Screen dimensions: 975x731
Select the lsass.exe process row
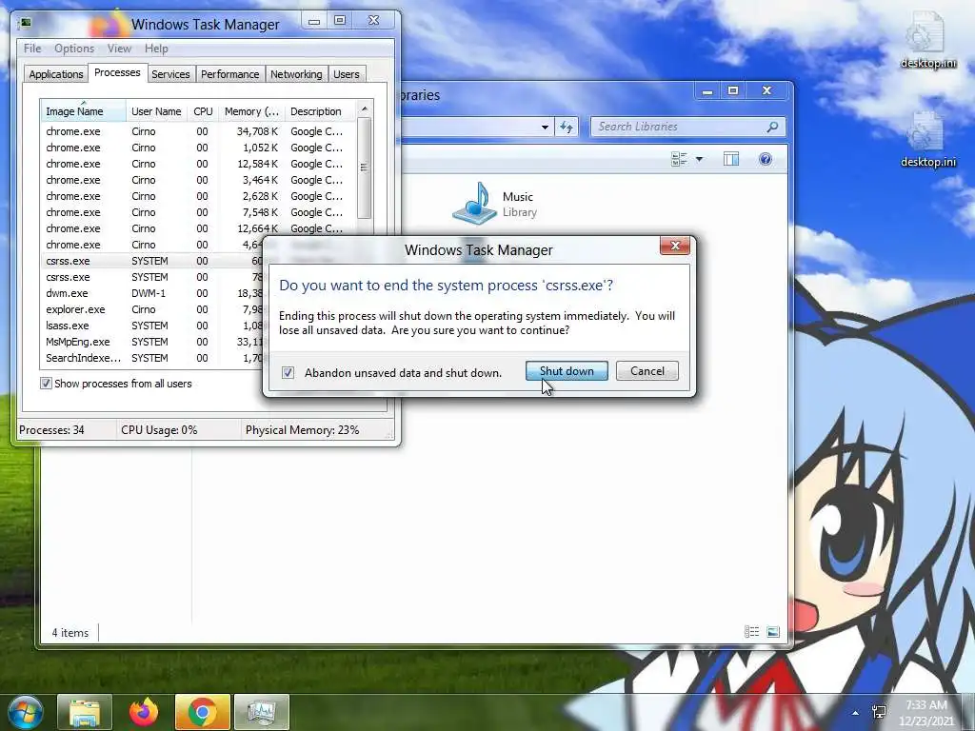tap(152, 326)
